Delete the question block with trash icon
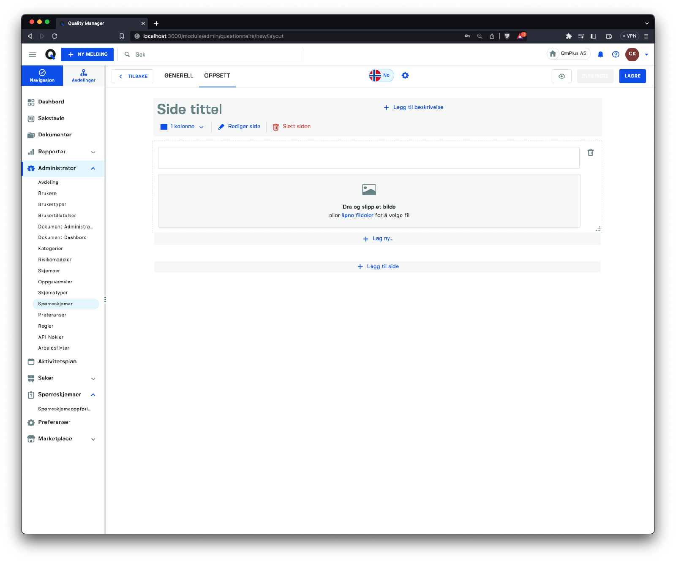 click(591, 152)
